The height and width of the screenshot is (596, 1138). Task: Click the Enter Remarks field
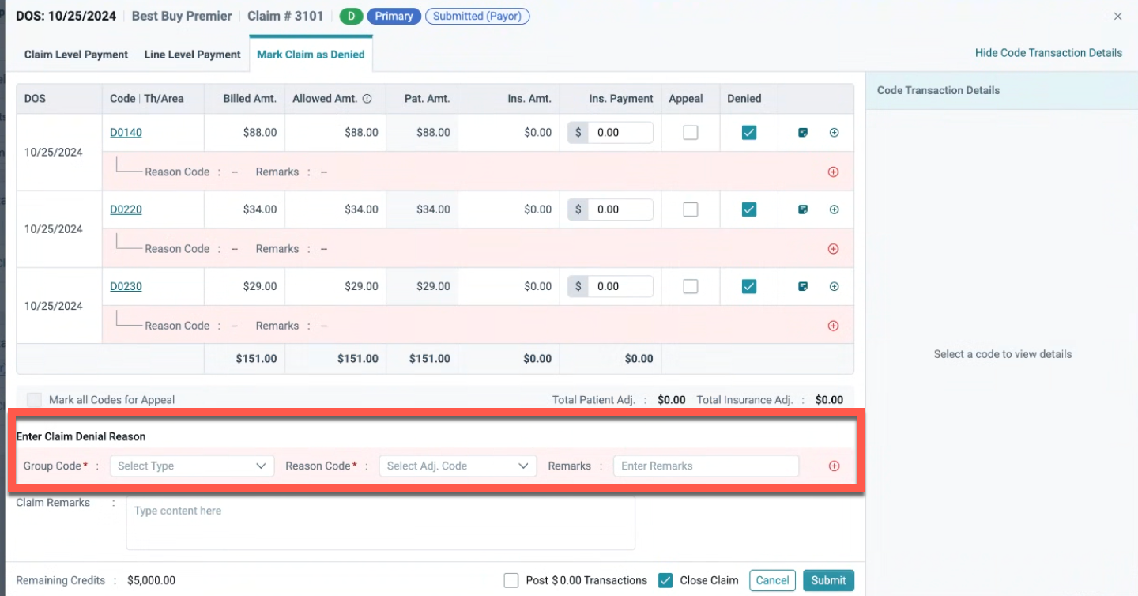point(706,466)
